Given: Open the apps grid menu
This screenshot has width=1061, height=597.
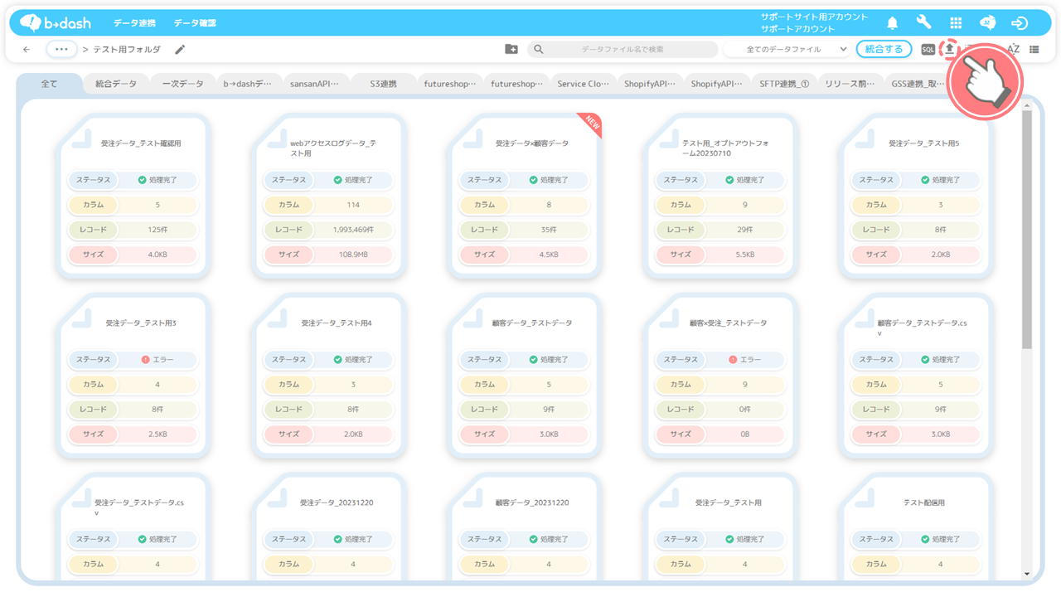Looking at the screenshot, I should pos(956,23).
